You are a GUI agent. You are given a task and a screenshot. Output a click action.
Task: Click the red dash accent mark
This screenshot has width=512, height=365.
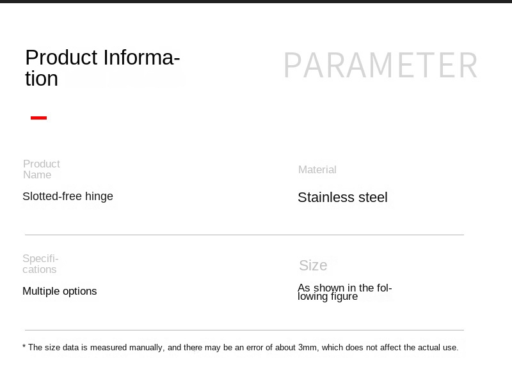tap(38, 118)
